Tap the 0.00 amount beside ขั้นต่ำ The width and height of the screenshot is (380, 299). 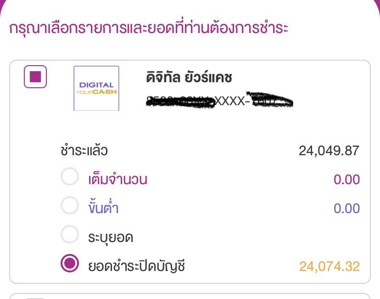346,209
